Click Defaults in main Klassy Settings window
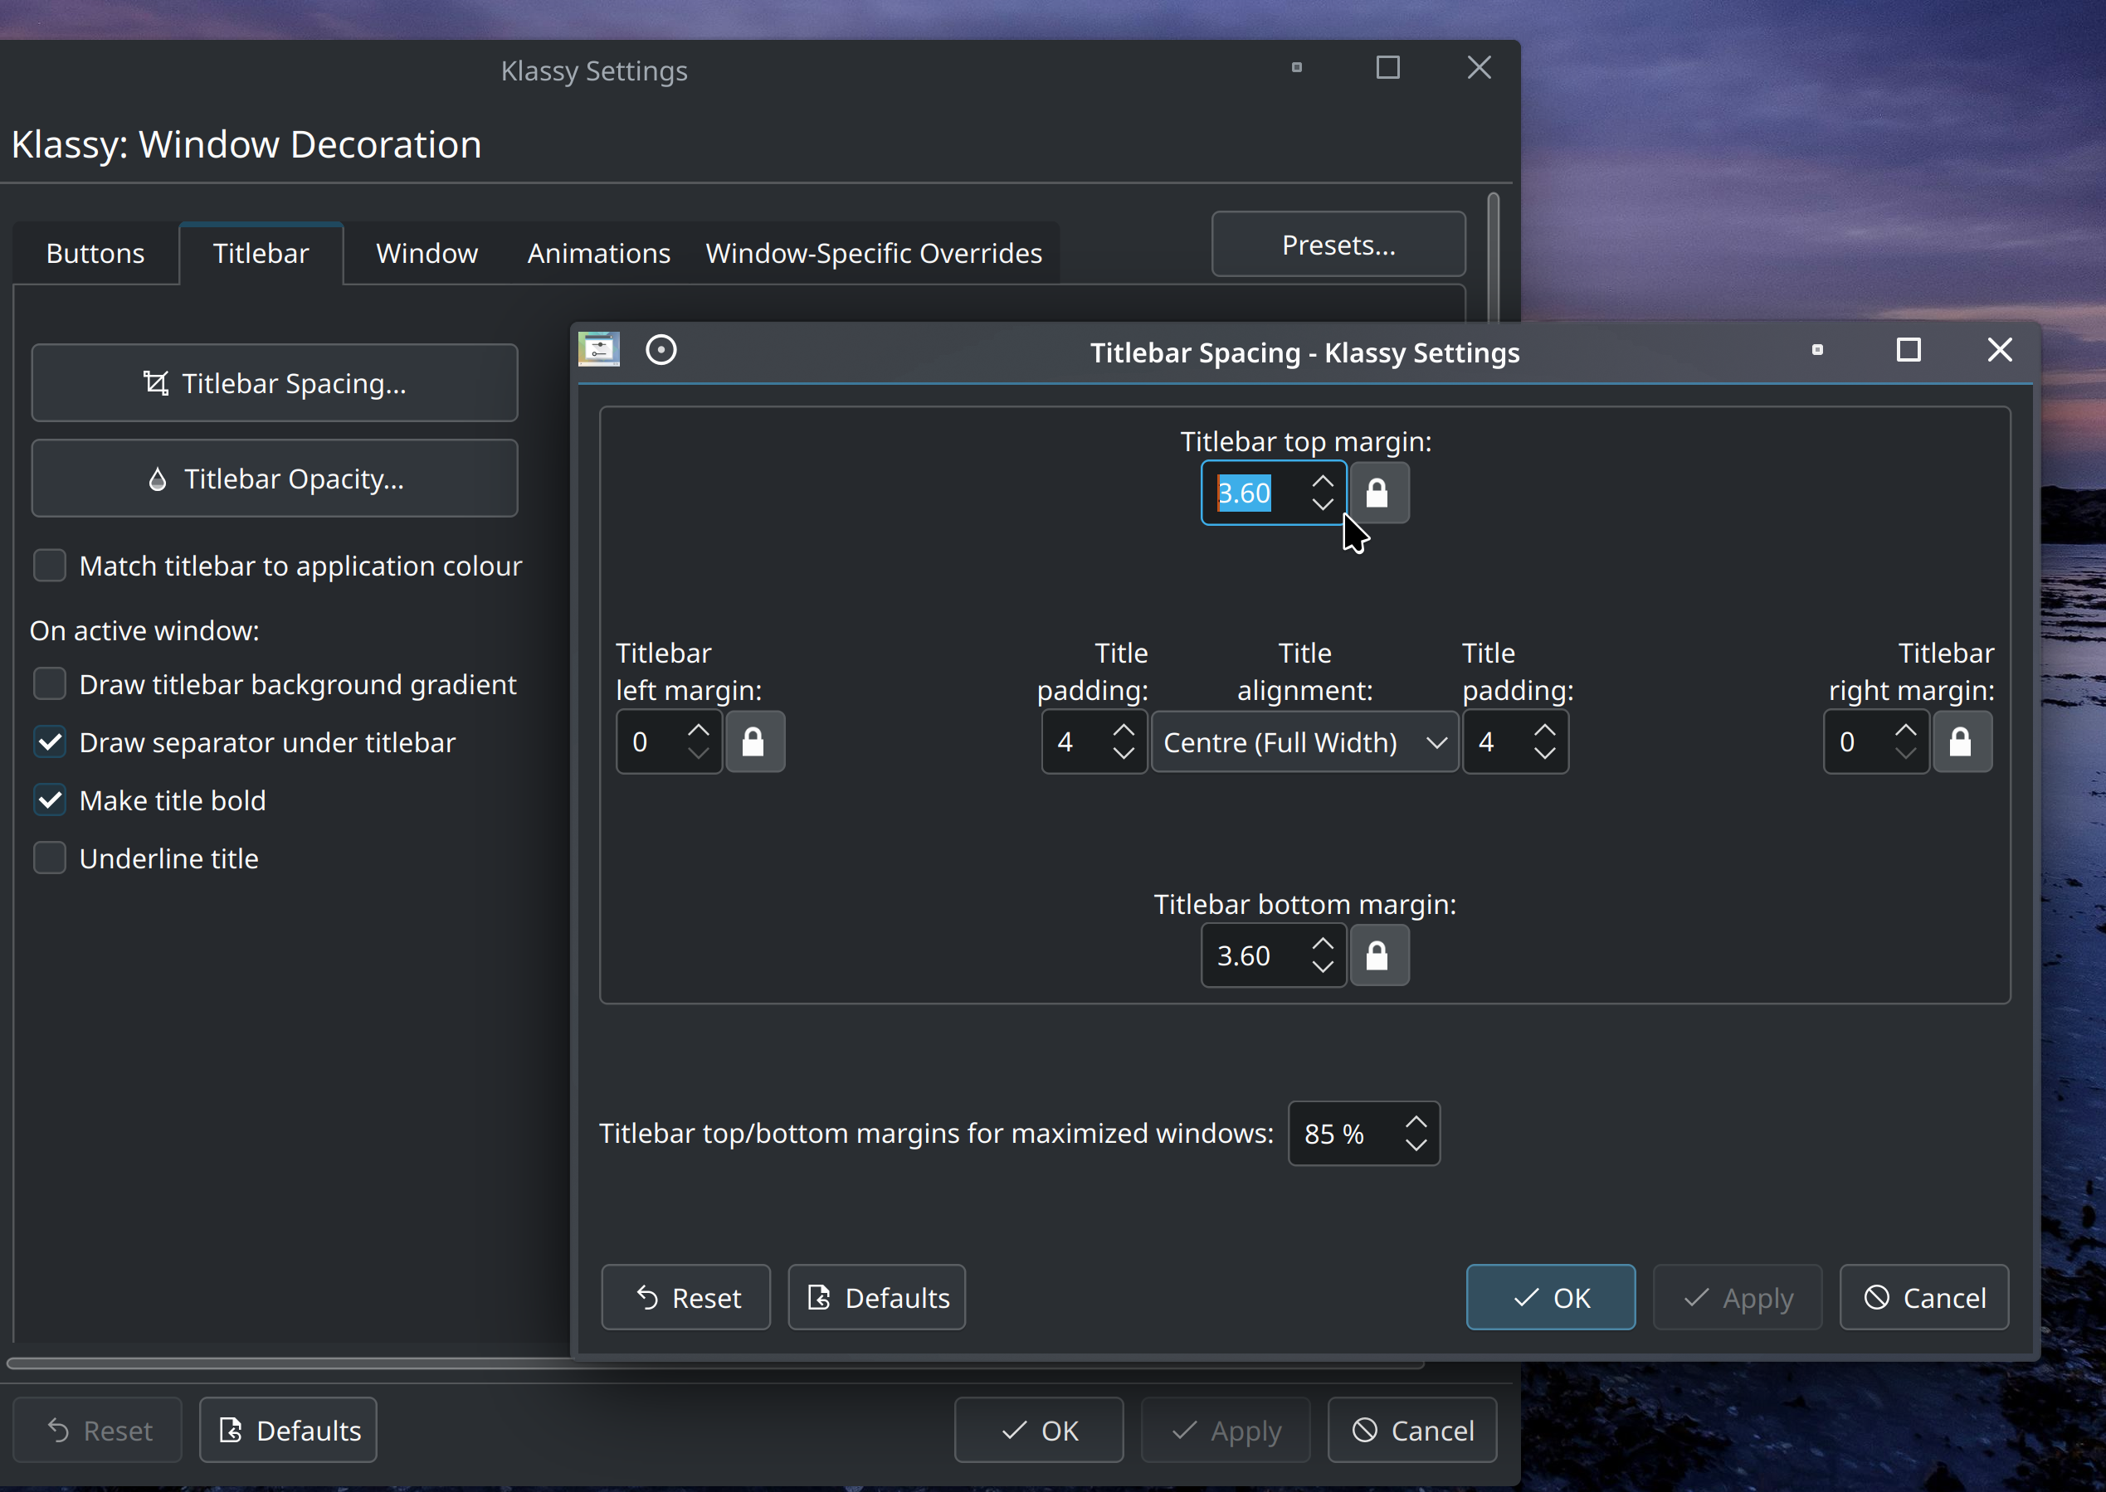The image size is (2106, 1492). pos(289,1431)
